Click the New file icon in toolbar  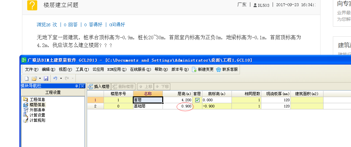(x=27, y=78)
